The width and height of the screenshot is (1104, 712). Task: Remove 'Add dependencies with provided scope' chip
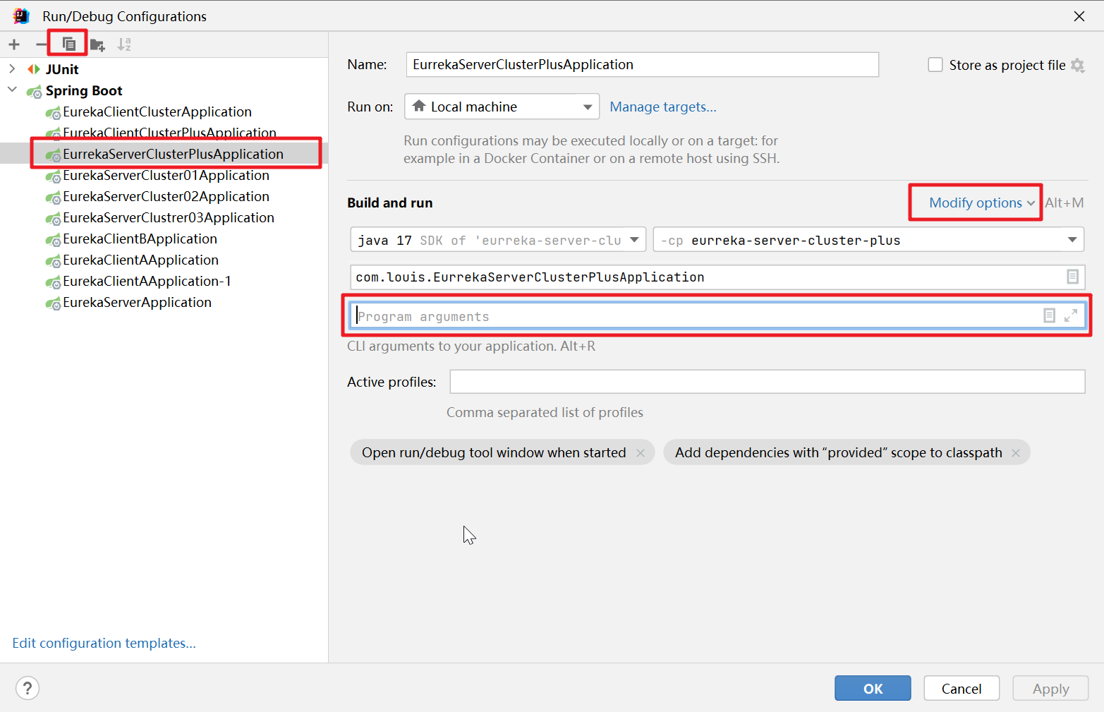1016,453
